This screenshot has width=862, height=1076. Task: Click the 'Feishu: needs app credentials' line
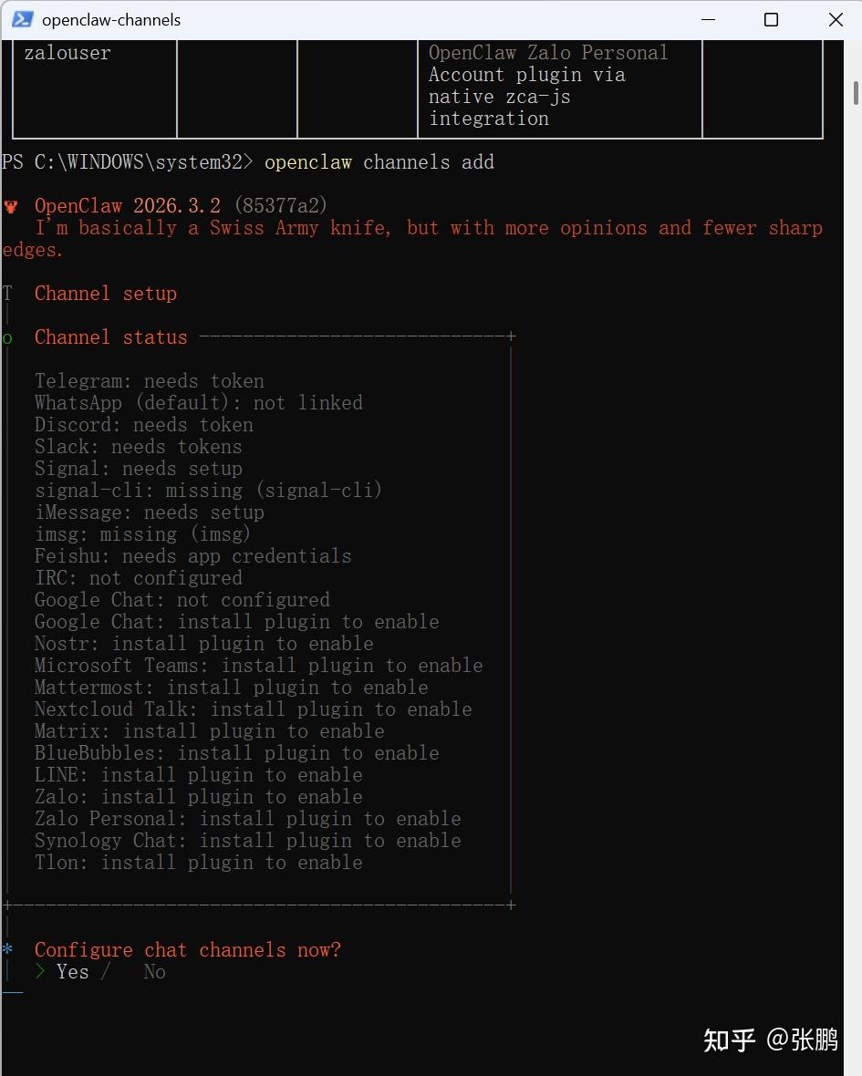(x=192, y=556)
